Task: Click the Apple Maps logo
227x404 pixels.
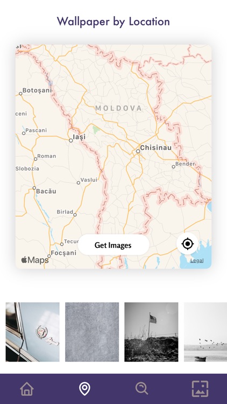Action: pyautogui.click(x=35, y=260)
